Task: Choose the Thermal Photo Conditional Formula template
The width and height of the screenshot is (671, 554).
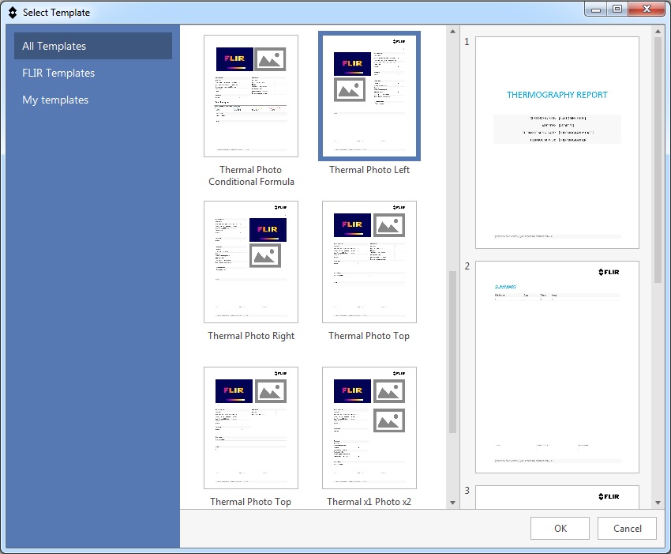Action: pyautogui.click(x=251, y=96)
